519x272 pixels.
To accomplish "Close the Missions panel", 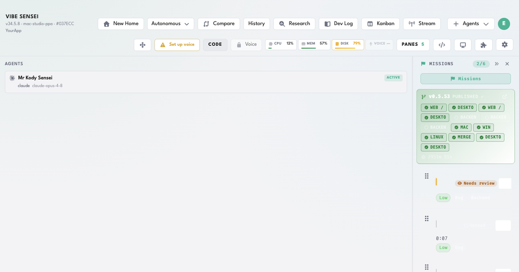I will pyautogui.click(x=507, y=64).
